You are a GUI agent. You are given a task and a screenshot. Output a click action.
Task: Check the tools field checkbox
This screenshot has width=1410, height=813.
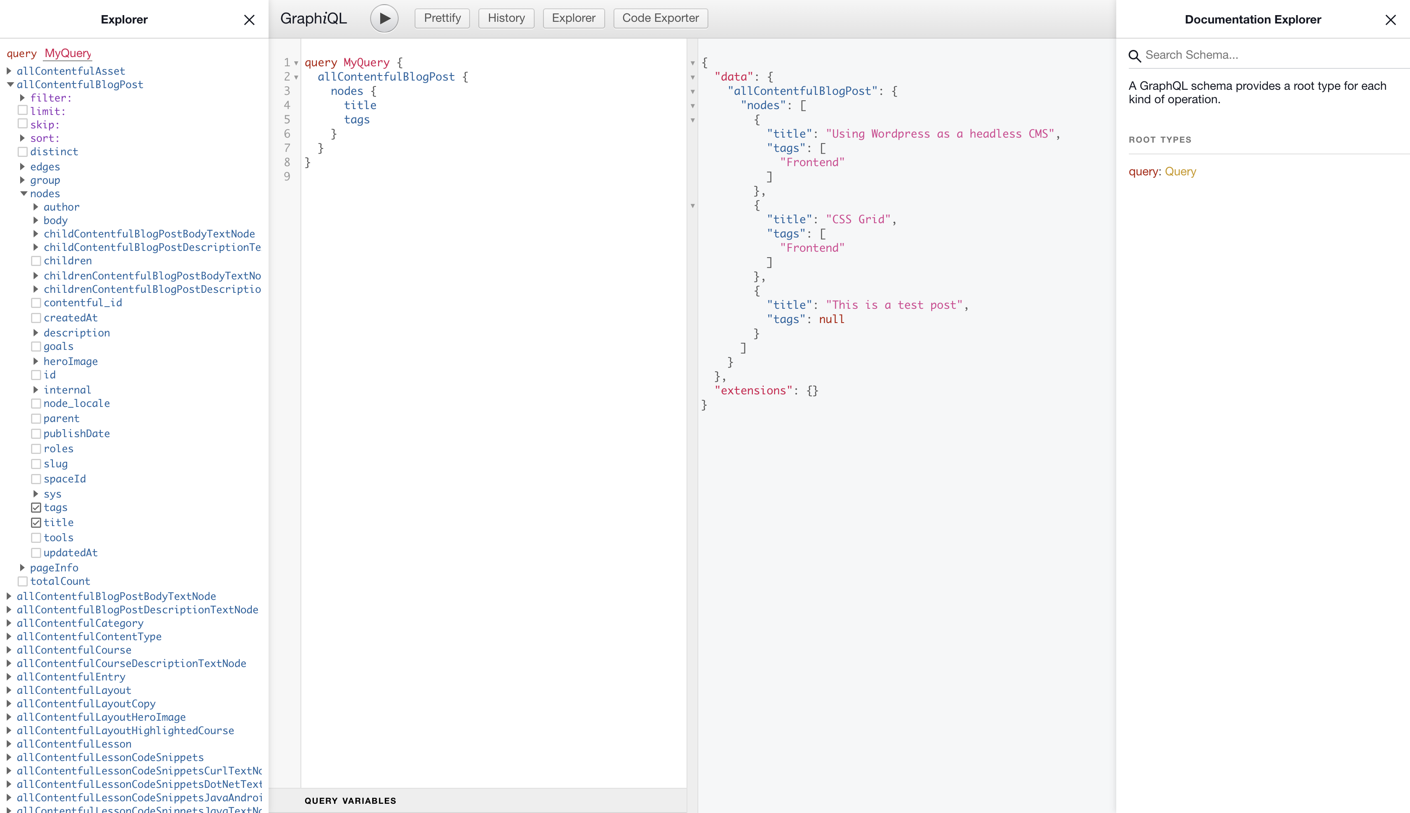36,538
